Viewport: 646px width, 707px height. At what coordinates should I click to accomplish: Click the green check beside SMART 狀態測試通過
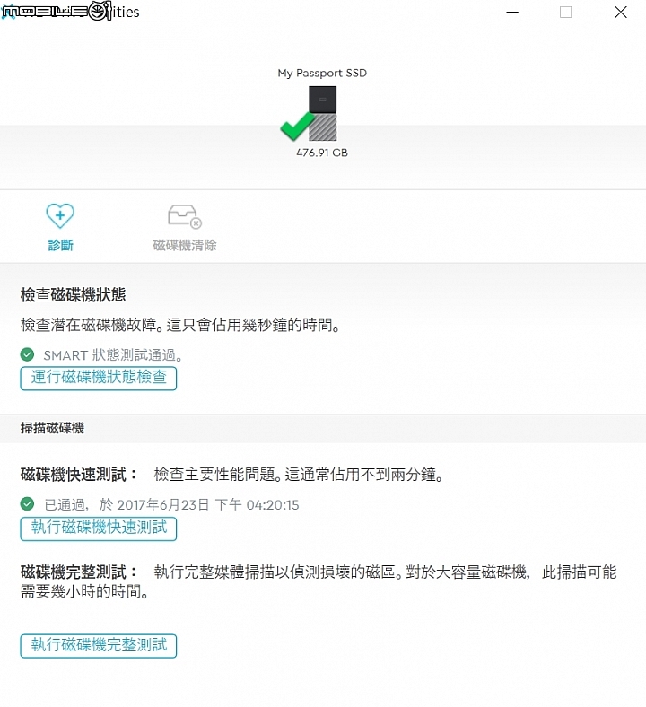pos(28,355)
